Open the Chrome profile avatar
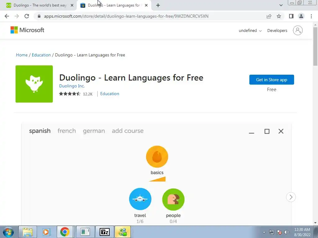The image size is (318, 238). 301,16
